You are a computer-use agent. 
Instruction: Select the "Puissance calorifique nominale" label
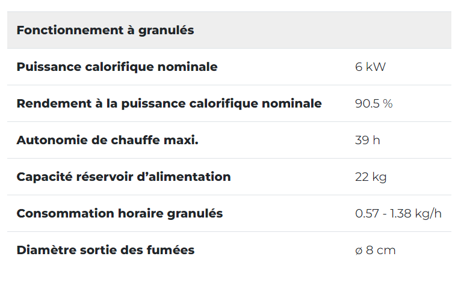tap(117, 67)
